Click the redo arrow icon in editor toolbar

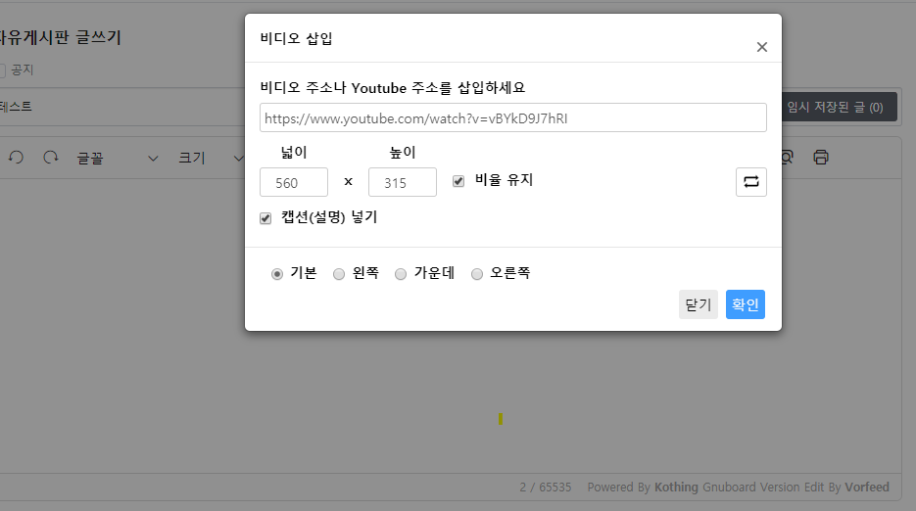(51, 158)
